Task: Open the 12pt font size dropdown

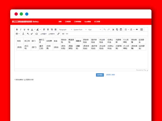Action: click(x=94, y=30)
